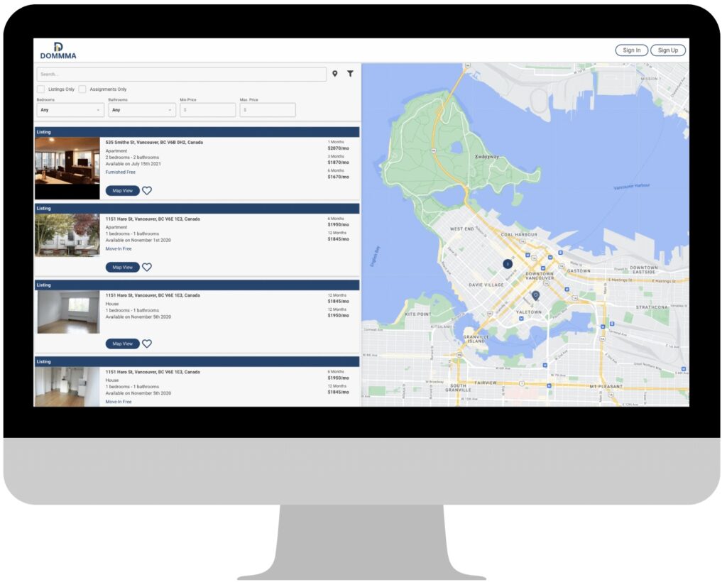
Task: Click the numbered cluster marker on map
Action: 508,264
